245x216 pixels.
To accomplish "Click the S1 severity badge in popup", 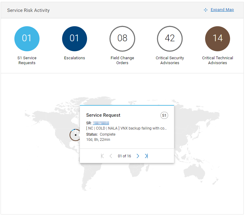I will 164,115.
